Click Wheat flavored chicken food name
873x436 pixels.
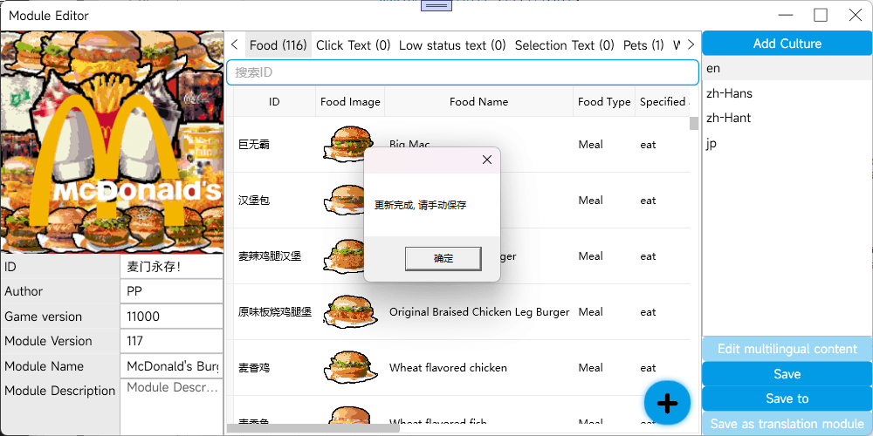(448, 368)
